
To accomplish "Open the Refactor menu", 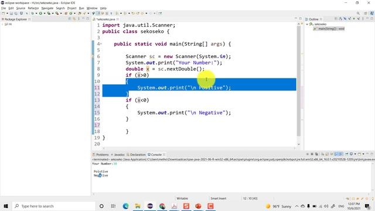I will (x=33, y=8).
